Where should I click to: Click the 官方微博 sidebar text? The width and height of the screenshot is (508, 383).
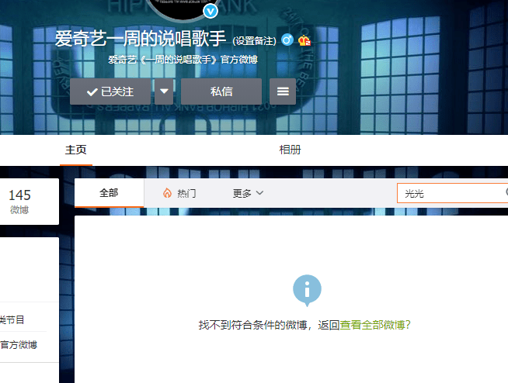(19, 345)
